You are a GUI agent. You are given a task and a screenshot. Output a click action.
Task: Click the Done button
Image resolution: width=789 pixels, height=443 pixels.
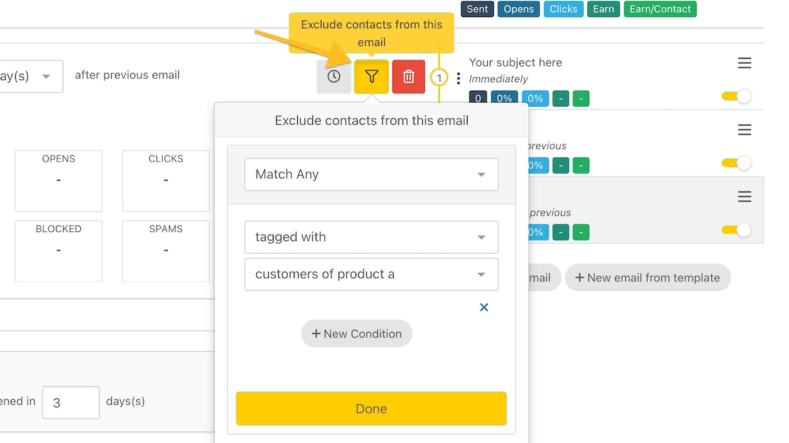pos(371,408)
